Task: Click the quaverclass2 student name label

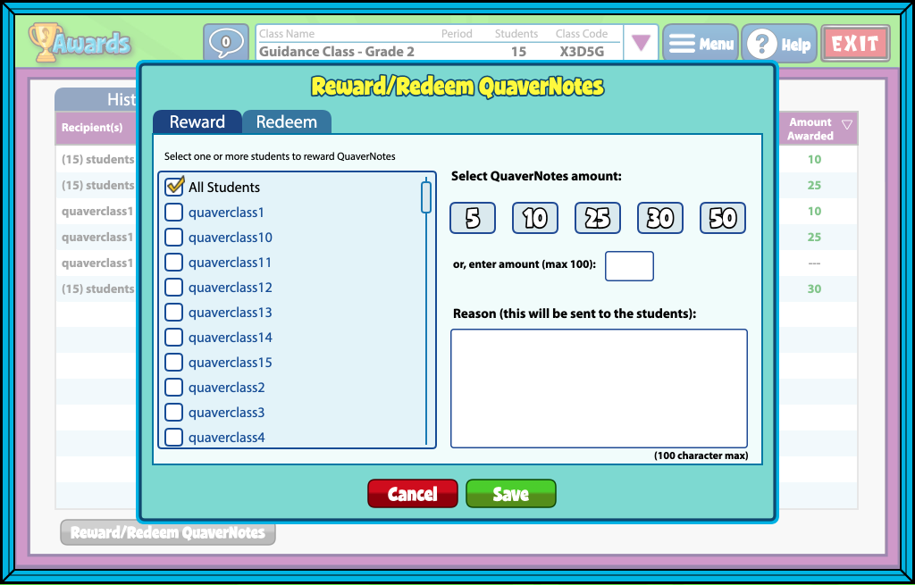Action: pyautogui.click(x=226, y=388)
